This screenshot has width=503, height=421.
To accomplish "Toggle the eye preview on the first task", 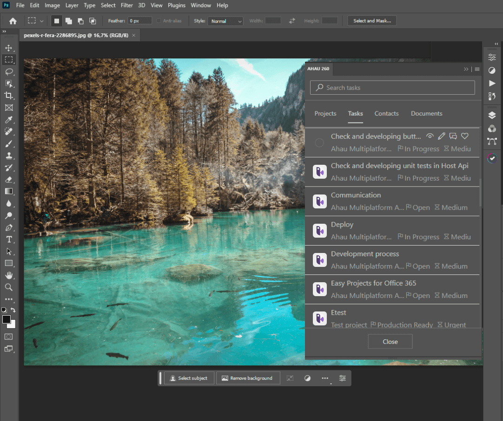I will click(430, 136).
